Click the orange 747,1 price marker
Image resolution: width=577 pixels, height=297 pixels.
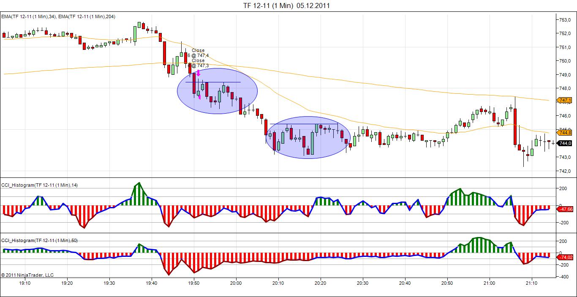565,100
